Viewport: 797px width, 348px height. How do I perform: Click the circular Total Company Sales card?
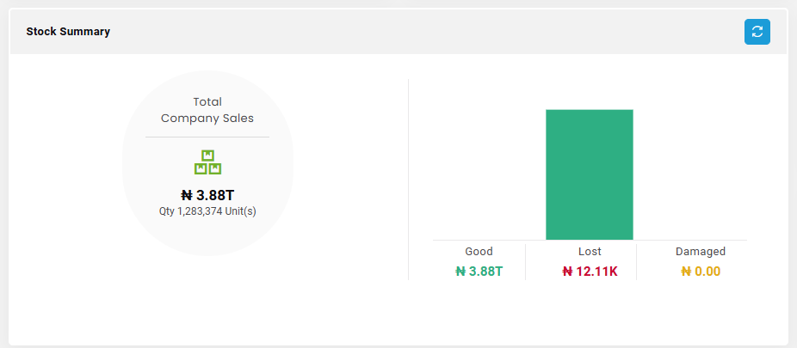[x=207, y=163]
